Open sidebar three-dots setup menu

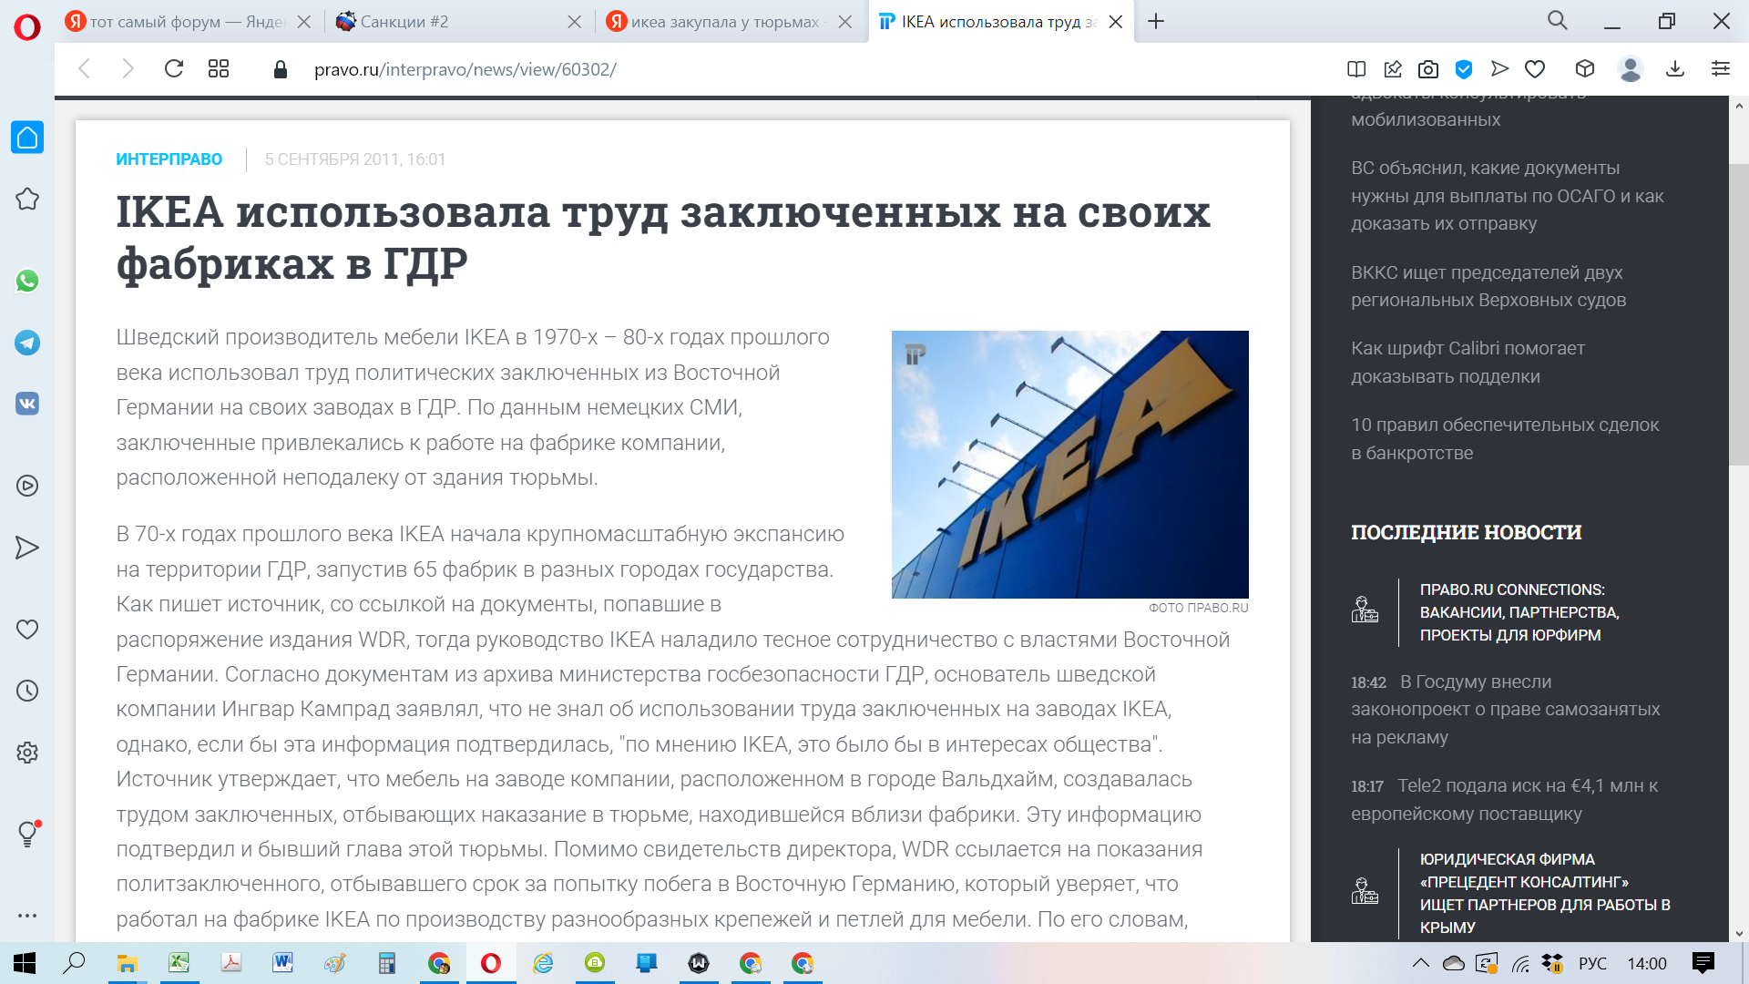click(27, 915)
